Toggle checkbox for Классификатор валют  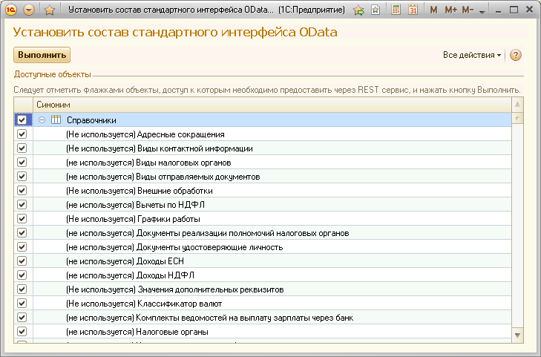coord(22,304)
